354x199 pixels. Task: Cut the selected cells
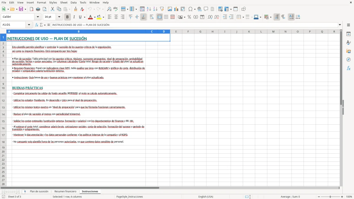[53, 9]
